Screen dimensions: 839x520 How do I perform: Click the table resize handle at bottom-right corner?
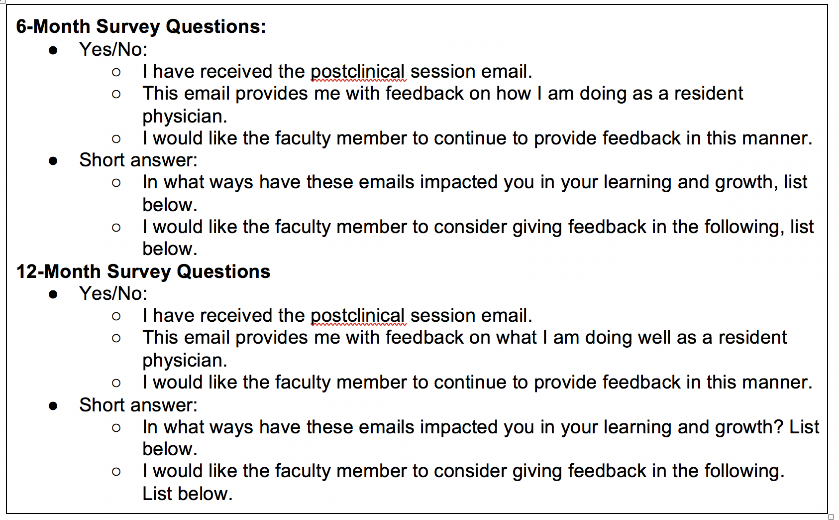tap(831, 517)
